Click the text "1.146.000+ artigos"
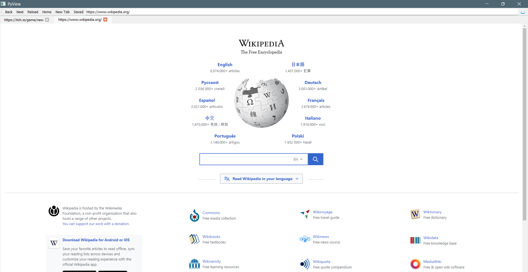 [x=225, y=142]
